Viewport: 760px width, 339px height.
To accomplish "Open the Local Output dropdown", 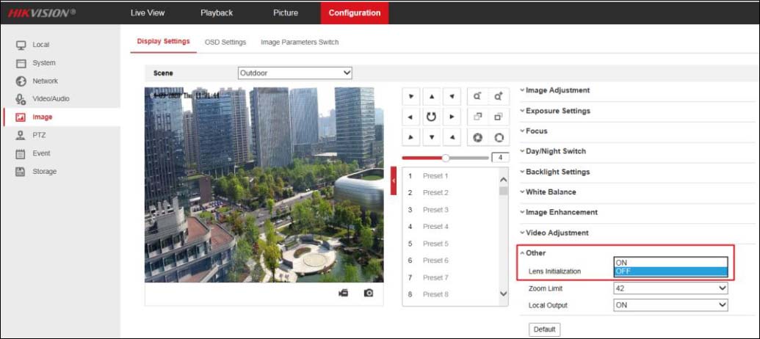I will [671, 305].
